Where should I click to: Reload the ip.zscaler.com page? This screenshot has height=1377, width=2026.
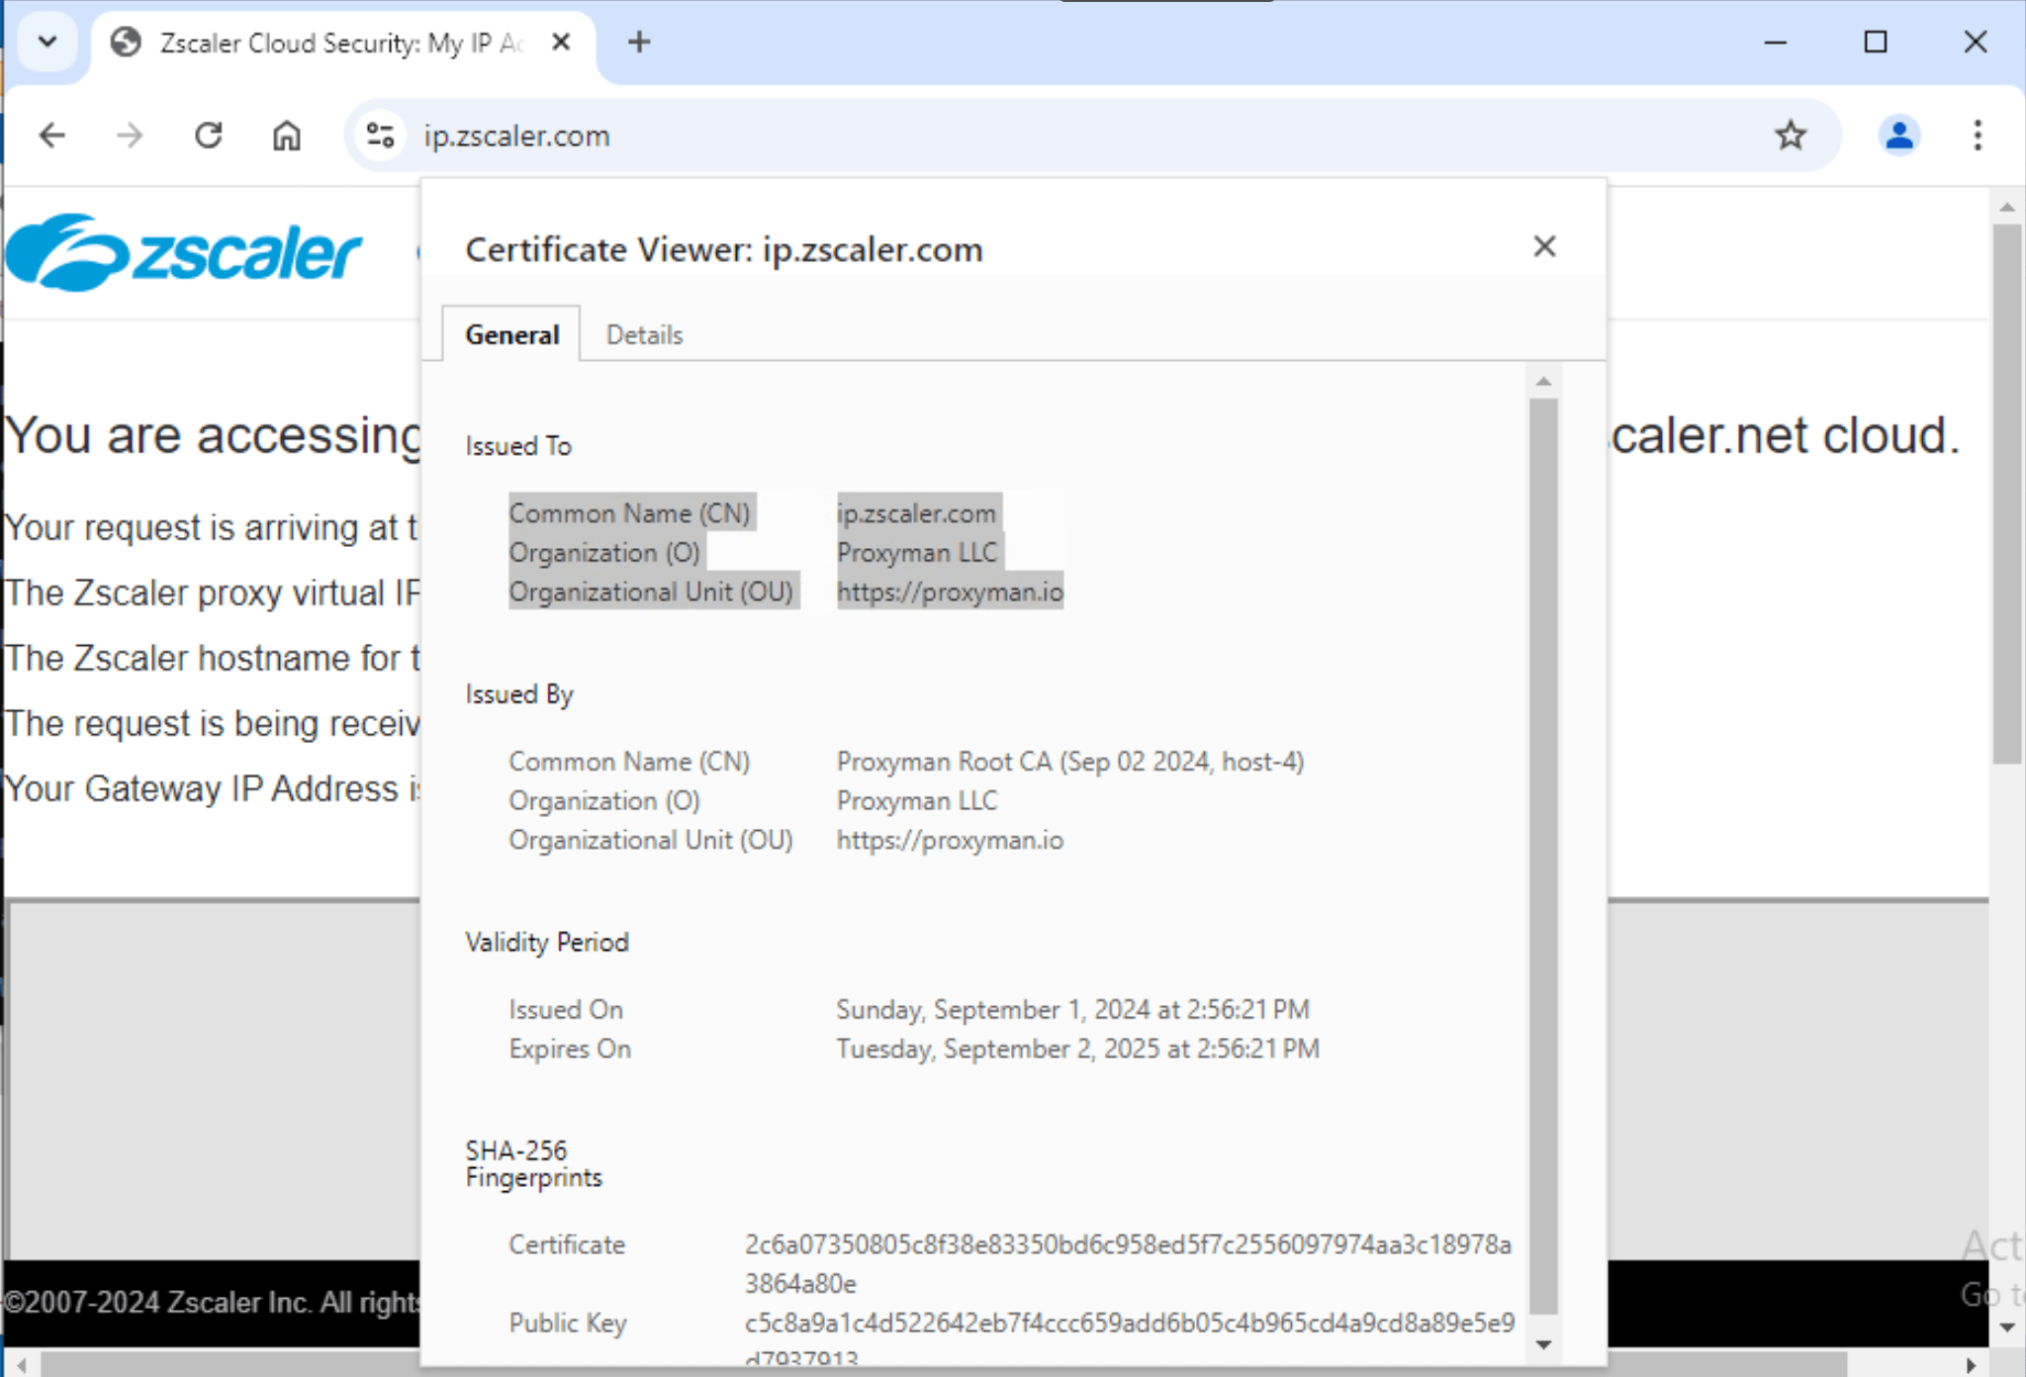point(208,136)
